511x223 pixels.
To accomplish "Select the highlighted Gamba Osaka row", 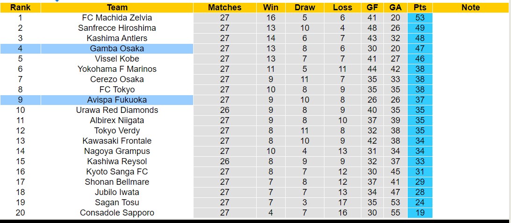I will pos(117,49).
